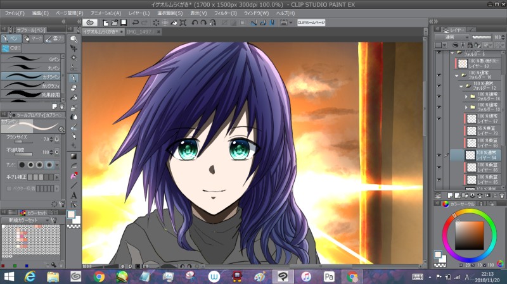Click the Open file folder icon
This screenshot has width=507, height=284.
(x=115, y=23)
